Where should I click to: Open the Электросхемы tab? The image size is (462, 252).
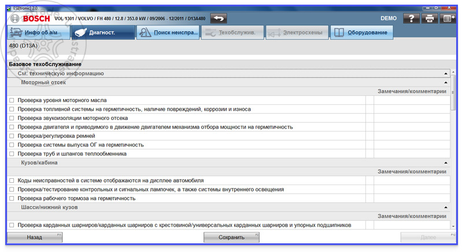297,32
